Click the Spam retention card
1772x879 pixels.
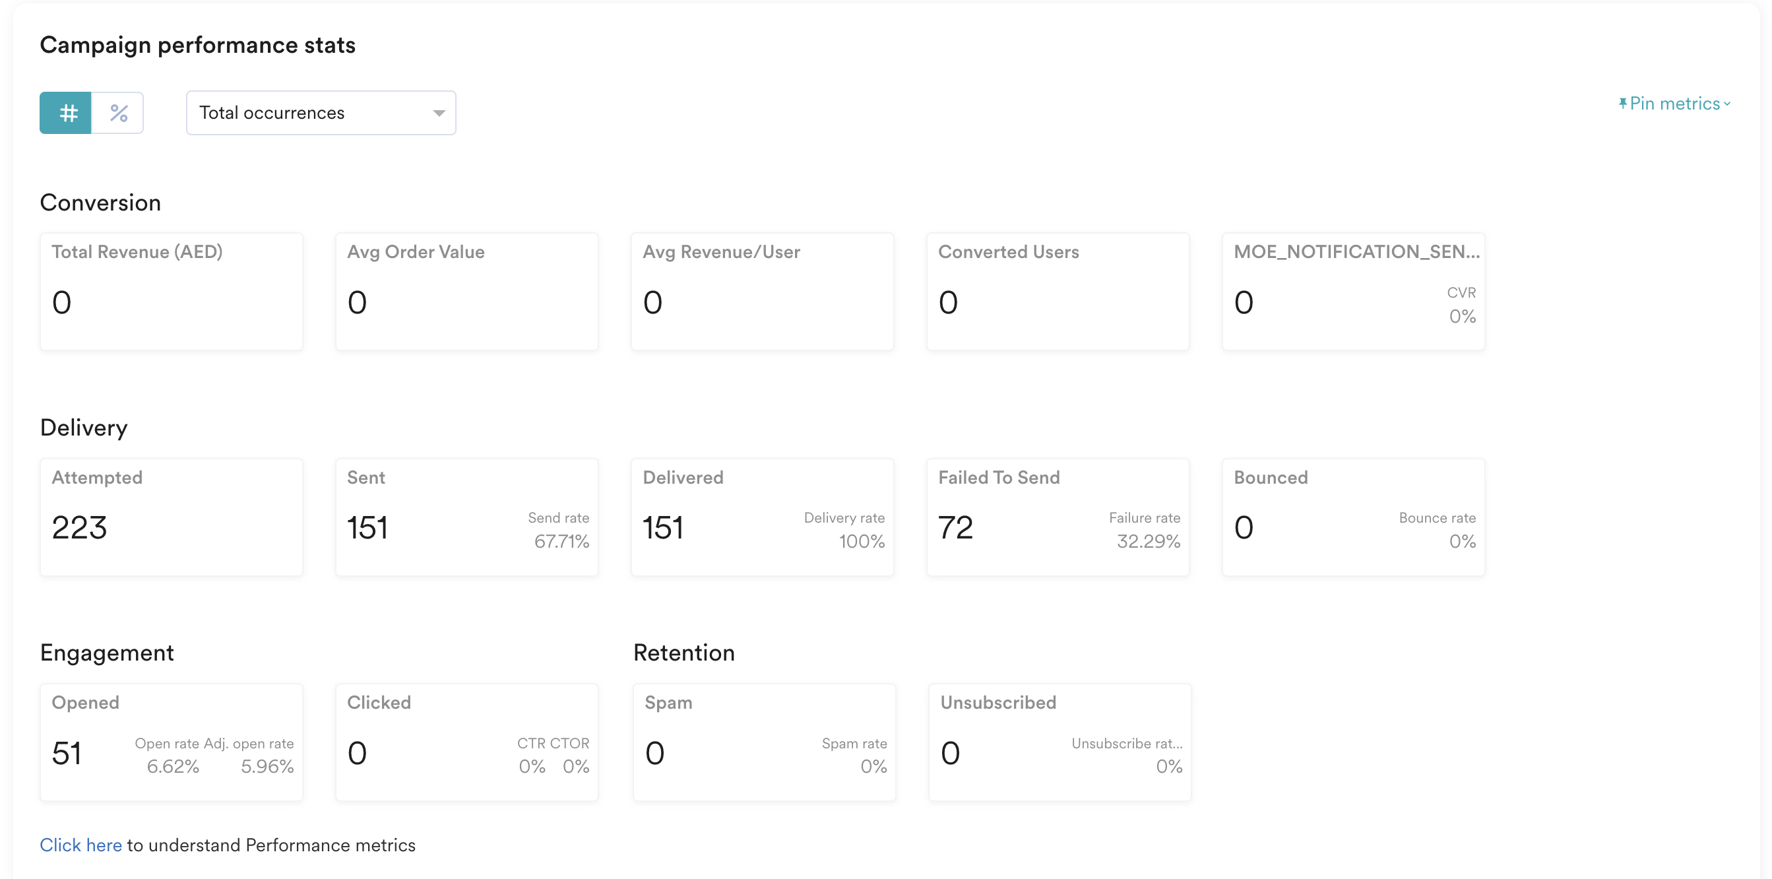tap(764, 742)
